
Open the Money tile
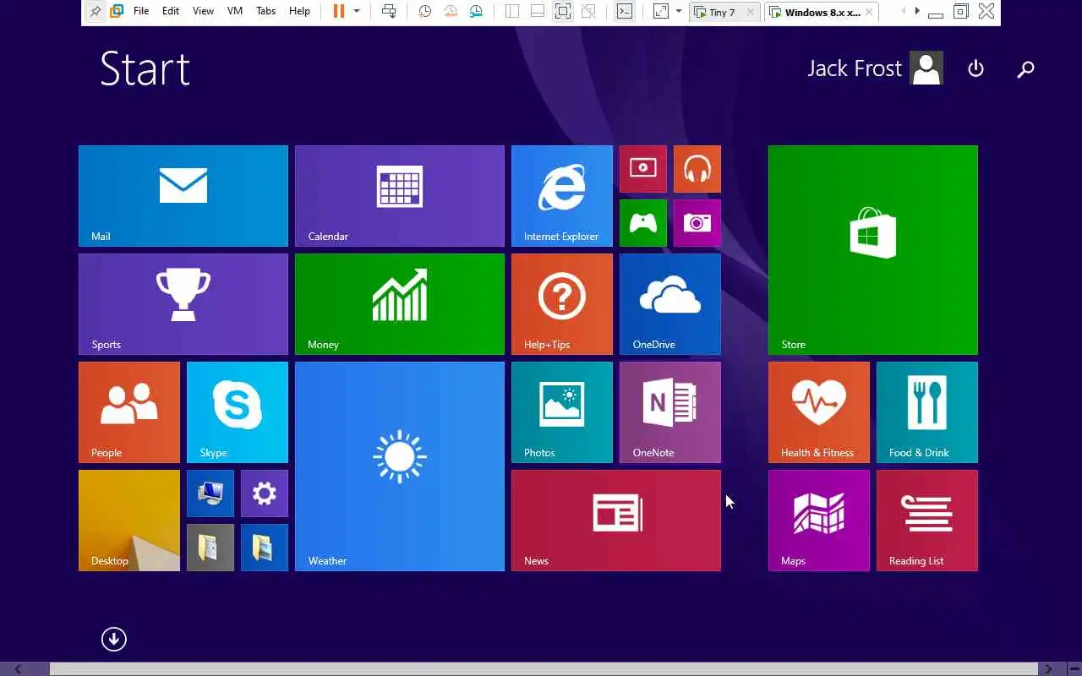400,304
